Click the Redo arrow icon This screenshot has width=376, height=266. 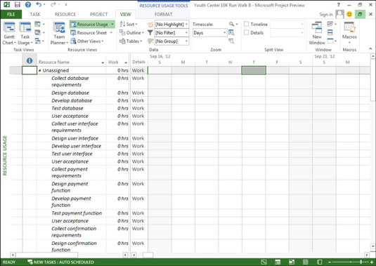click(x=53, y=4)
